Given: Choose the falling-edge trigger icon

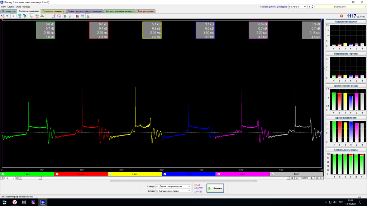Looking at the screenshot, I should (13, 16).
